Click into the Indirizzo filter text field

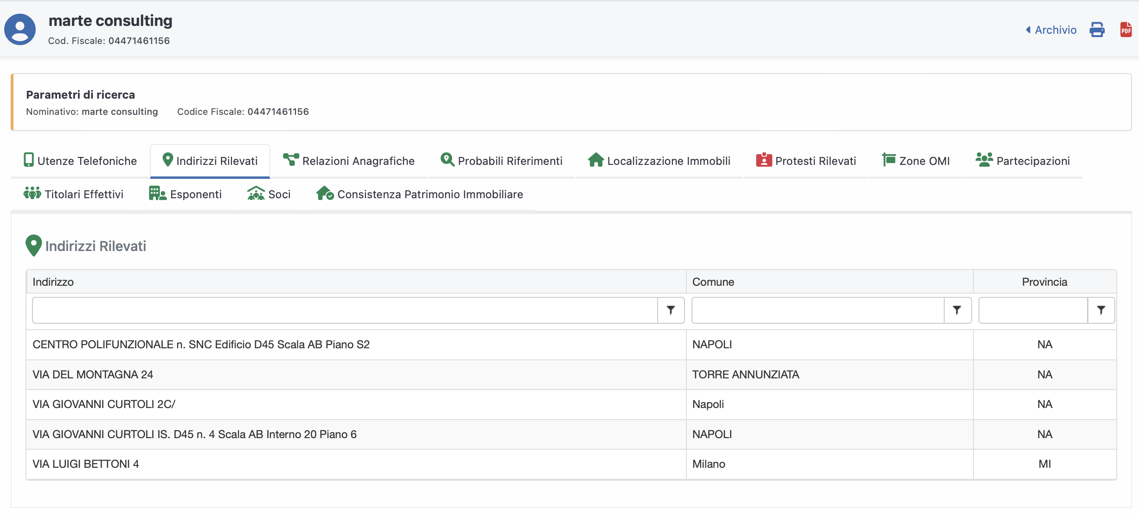pos(345,310)
